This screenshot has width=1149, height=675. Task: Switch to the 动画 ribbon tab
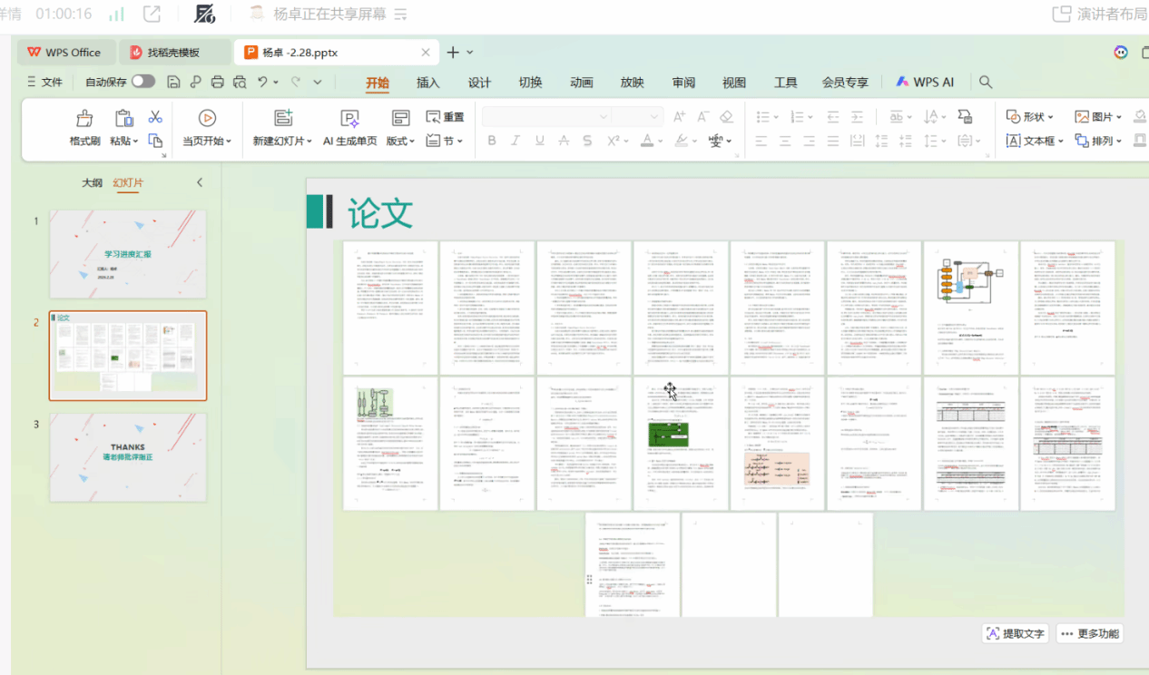(x=582, y=83)
